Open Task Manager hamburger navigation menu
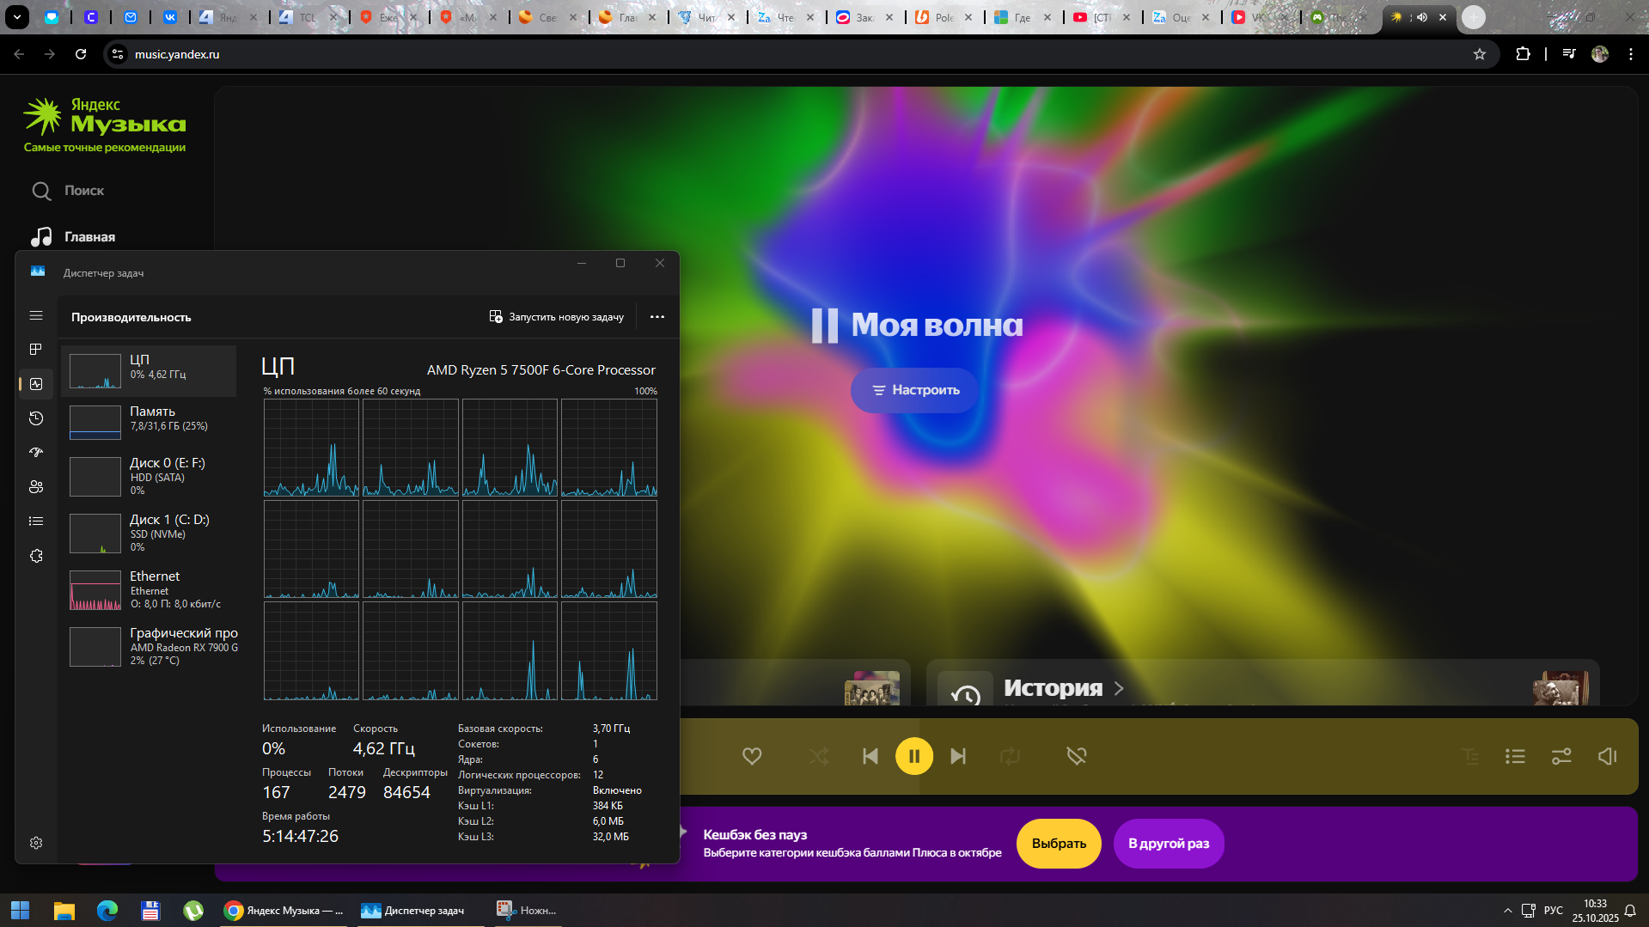This screenshot has height=927, width=1649. tap(36, 315)
